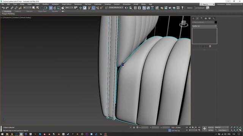The image size is (243, 136).
Task: Open the Render Setup dialog
Action: tap(162, 8)
